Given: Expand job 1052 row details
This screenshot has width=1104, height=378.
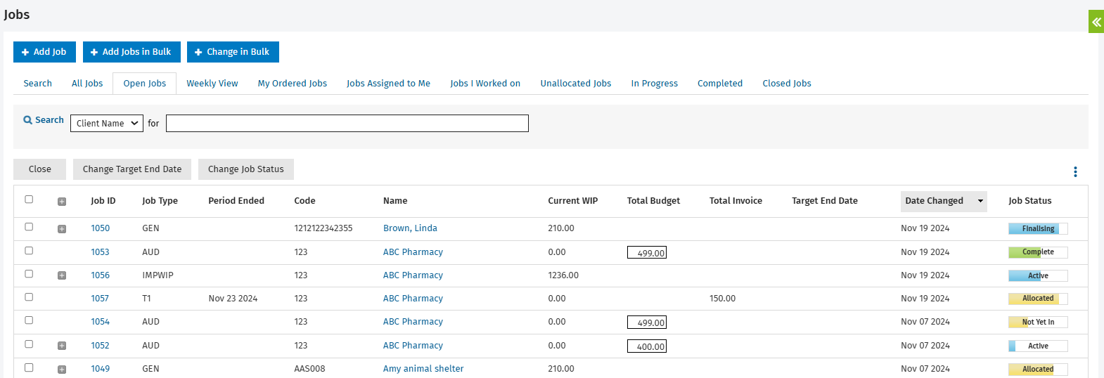Looking at the screenshot, I should (62, 346).
